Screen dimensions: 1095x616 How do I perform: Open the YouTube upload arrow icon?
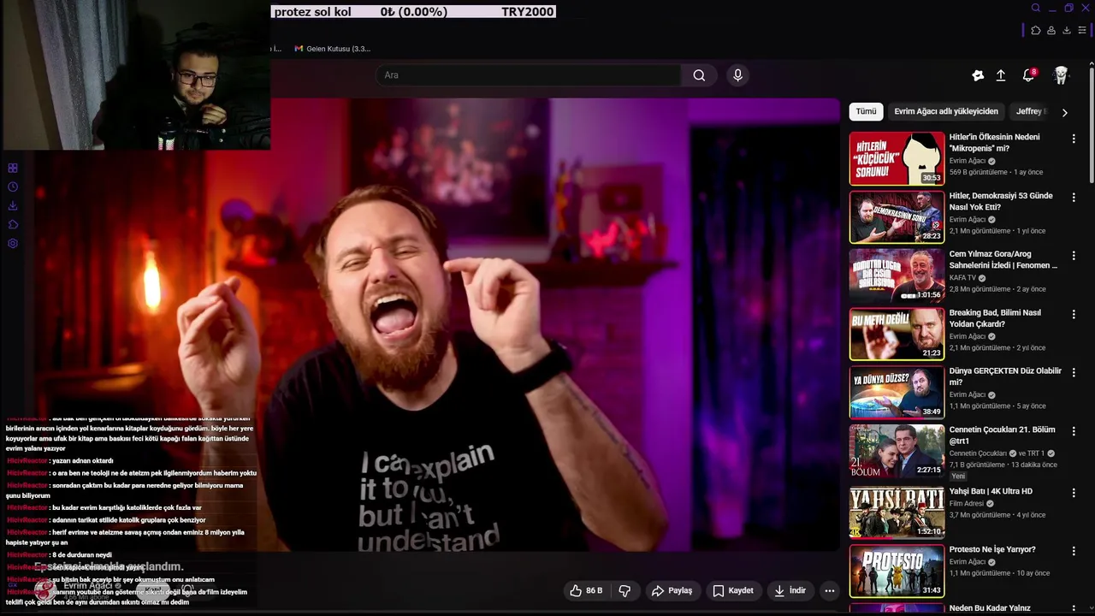tap(1001, 75)
